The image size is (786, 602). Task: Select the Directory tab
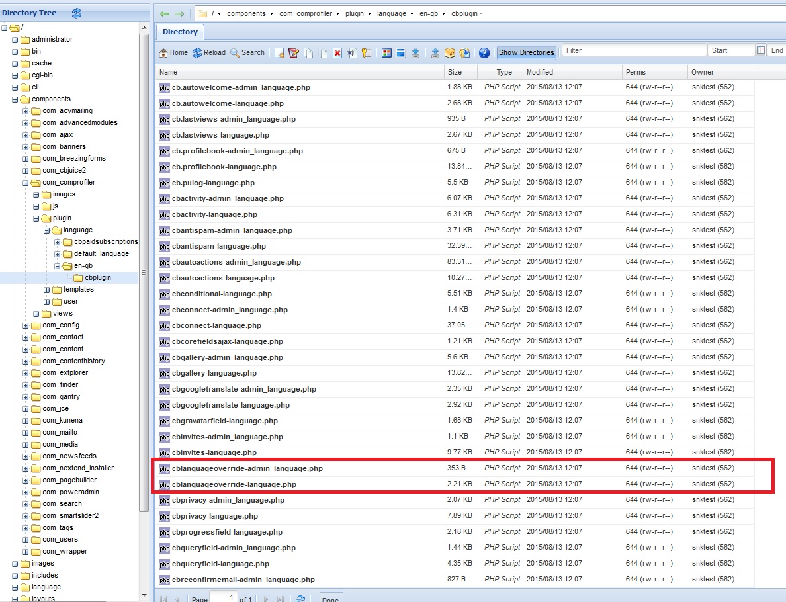click(x=180, y=32)
